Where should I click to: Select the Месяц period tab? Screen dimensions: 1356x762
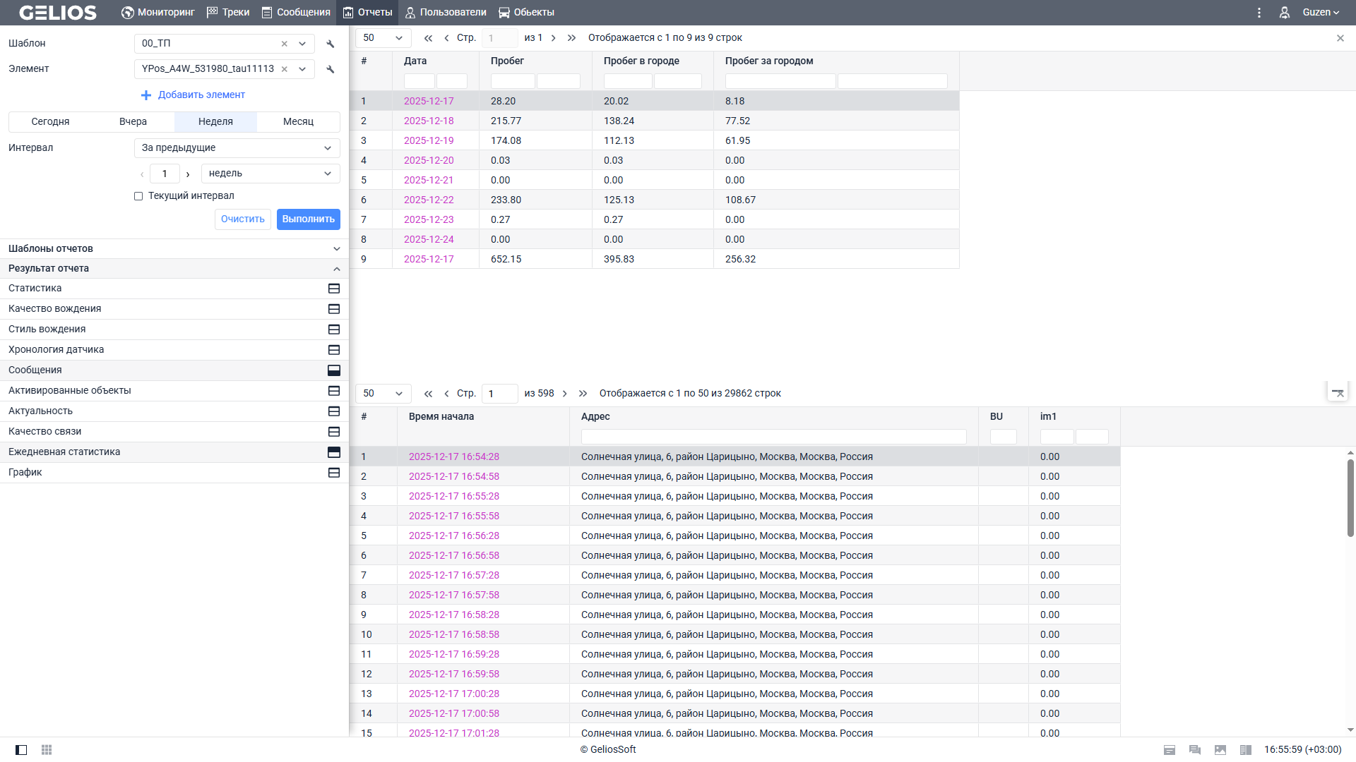coord(298,122)
